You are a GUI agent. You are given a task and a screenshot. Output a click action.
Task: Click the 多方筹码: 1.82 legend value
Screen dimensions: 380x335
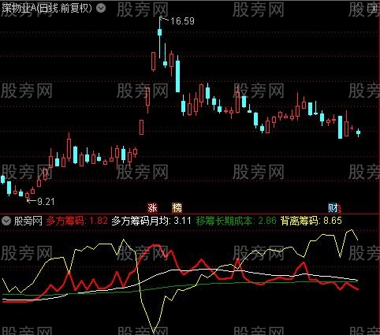pos(76,221)
